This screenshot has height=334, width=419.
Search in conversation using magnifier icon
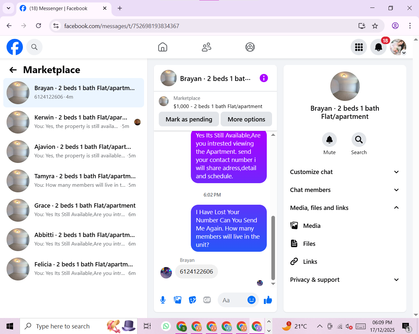click(359, 140)
